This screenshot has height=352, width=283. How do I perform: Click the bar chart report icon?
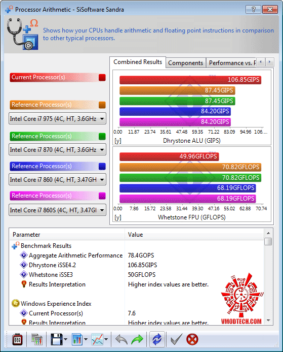[77, 339]
